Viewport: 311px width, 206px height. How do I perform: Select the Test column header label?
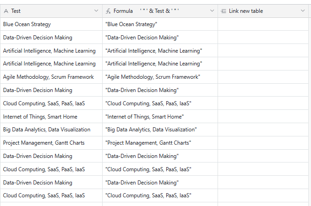coord(16,11)
